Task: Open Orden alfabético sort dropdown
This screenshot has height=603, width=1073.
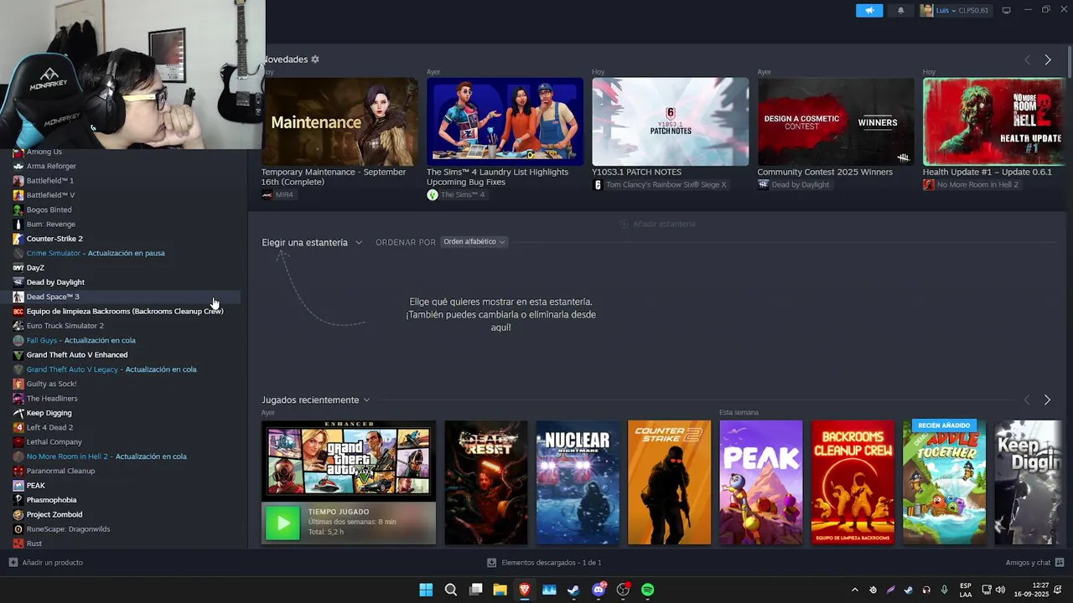Action: [474, 242]
